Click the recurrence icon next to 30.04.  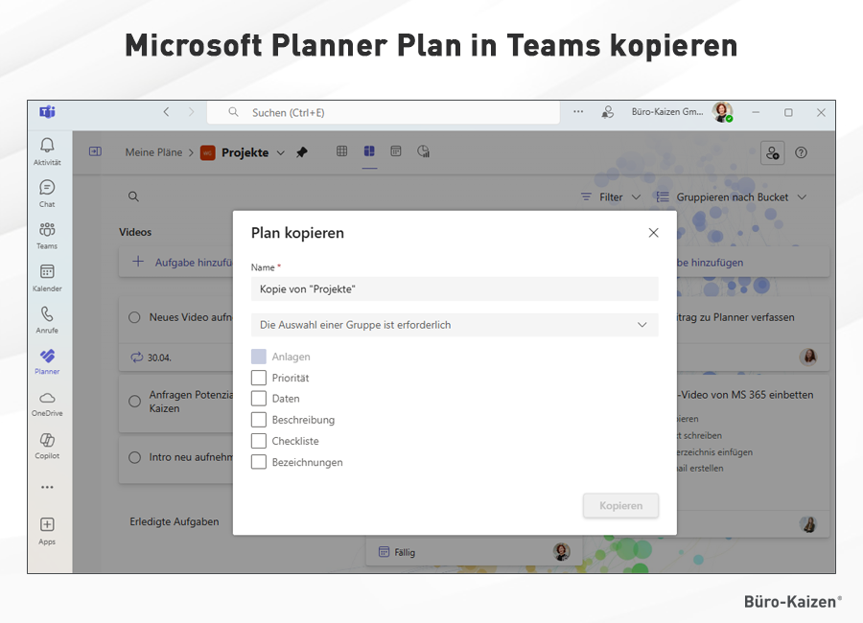coord(136,358)
